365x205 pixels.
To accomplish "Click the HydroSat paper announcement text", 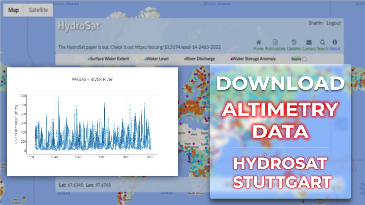I will [x=139, y=47].
